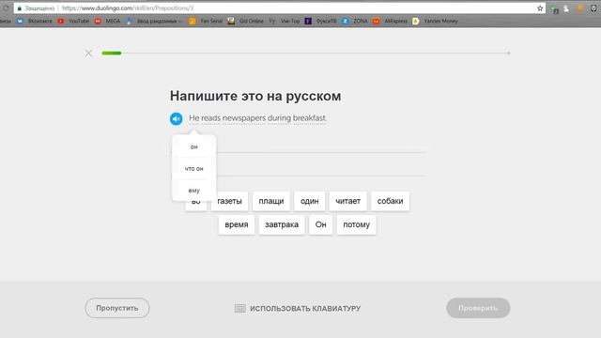Click the green lock security icon

(x=19, y=8)
